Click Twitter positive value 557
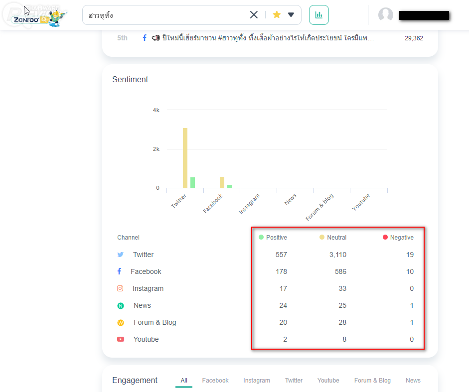This screenshot has height=392, width=469. coord(281,255)
